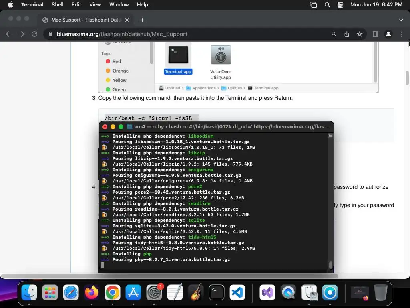Open the Edit menu
The width and height of the screenshot is (410, 308).
point(76,4)
